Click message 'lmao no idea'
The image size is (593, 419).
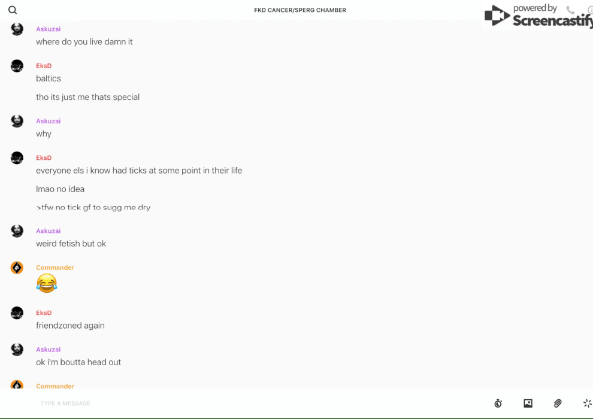[x=60, y=189]
